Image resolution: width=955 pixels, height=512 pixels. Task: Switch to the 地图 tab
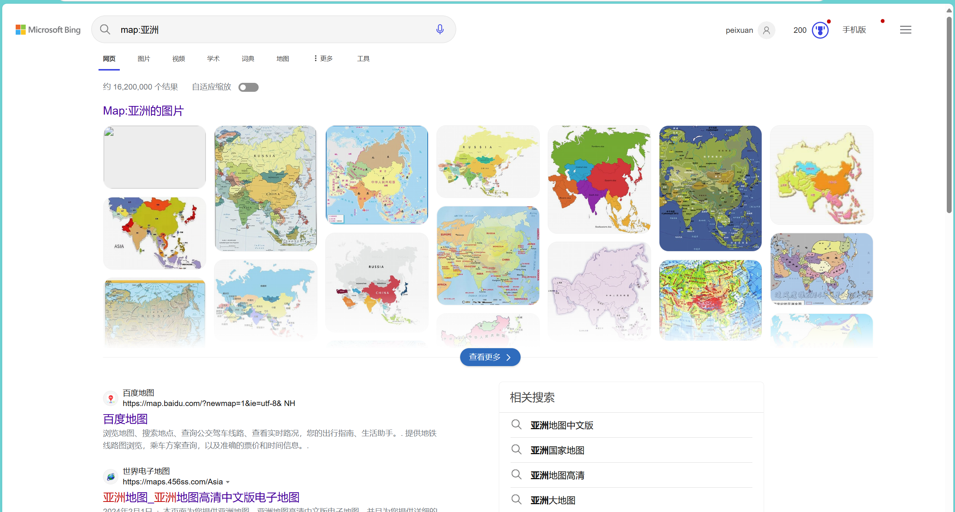coord(283,59)
